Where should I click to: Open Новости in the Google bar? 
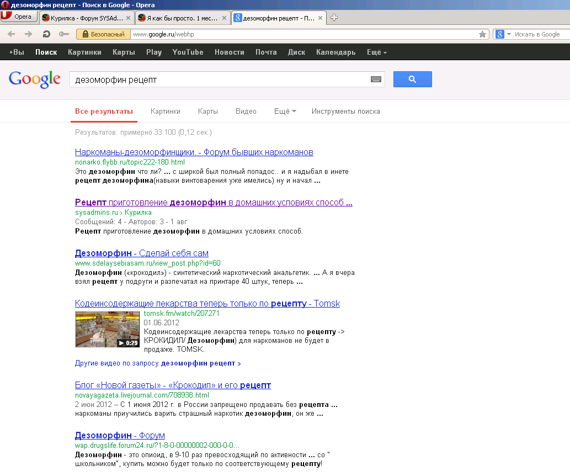[230, 52]
